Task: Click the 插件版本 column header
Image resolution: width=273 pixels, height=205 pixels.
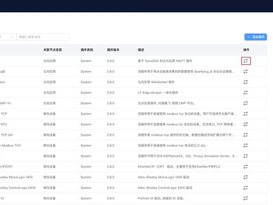Action: click(x=113, y=50)
